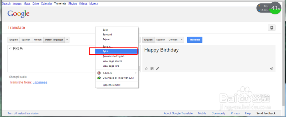Toggle the Detect language source option
The width and height of the screenshot is (286, 117).
point(54,40)
